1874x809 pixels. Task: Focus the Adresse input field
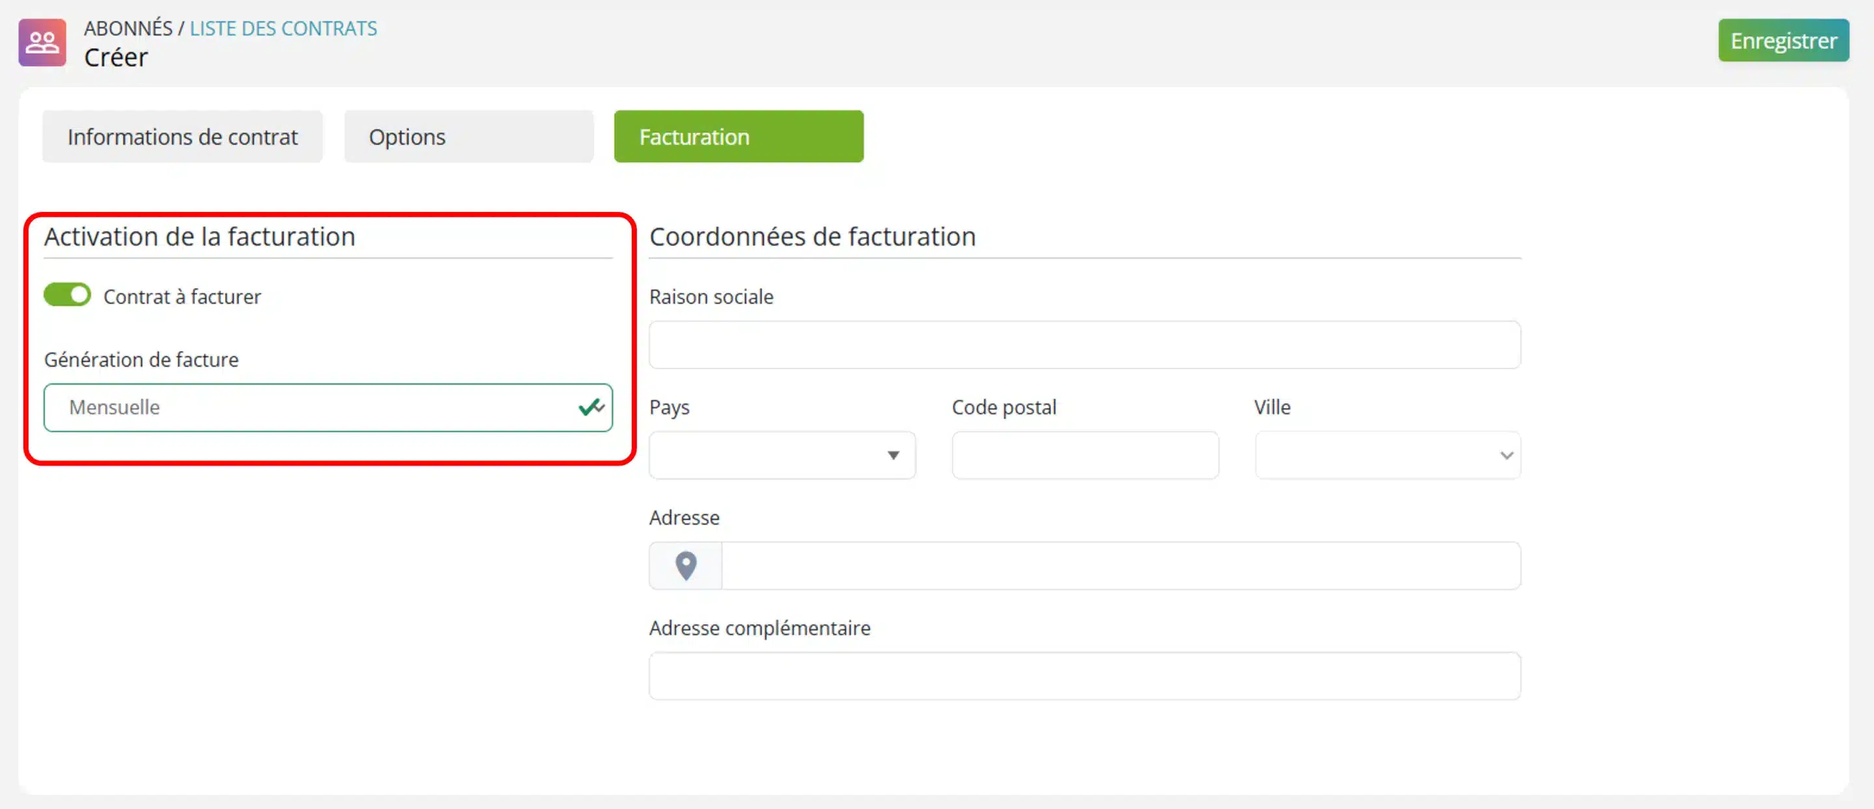[1120, 566]
